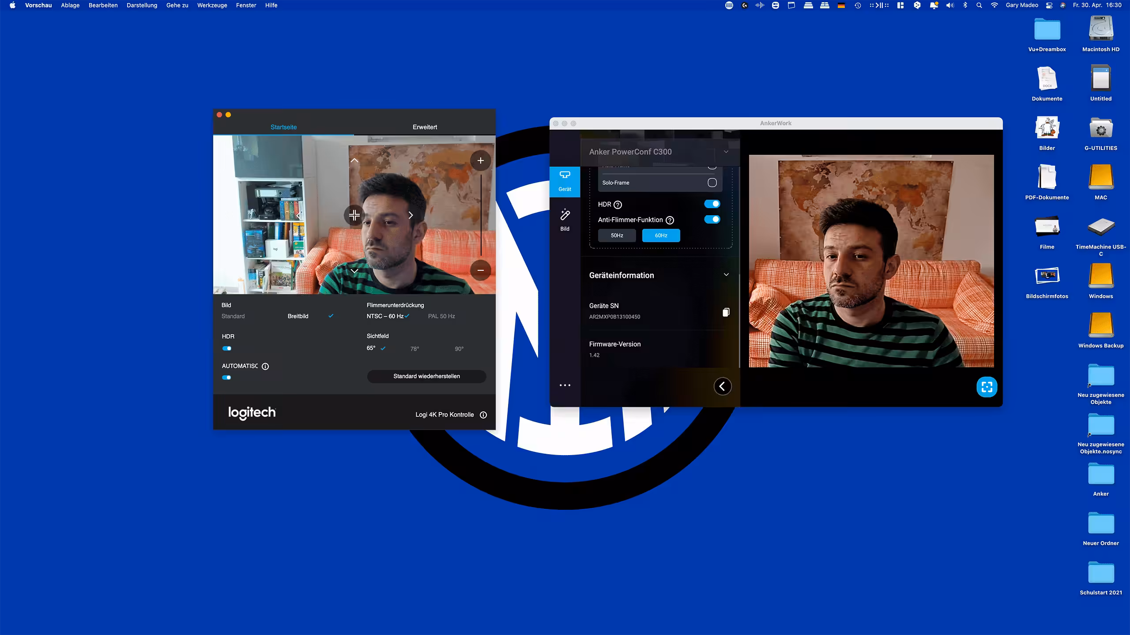Click the round back arrow in AnkerWork
This screenshot has width=1130, height=635.
tap(723, 386)
